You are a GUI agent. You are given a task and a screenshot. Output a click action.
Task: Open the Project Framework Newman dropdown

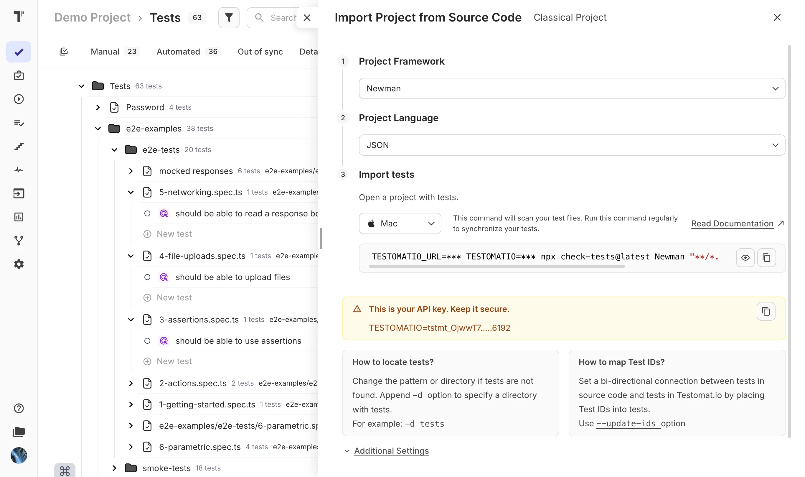point(572,88)
